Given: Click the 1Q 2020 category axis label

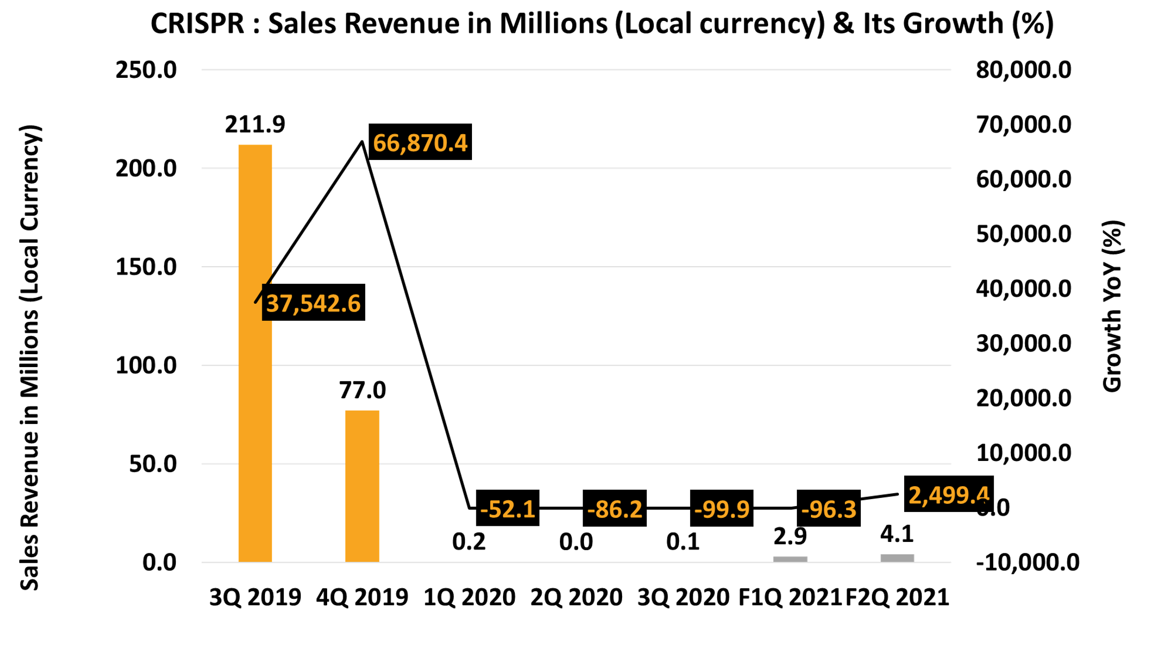Looking at the screenshot, I should click(x=469, y=597).
